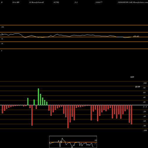This screenshot has width=148, height=148.
Task: Click the MR axis label 40
Action: (144, 97)
